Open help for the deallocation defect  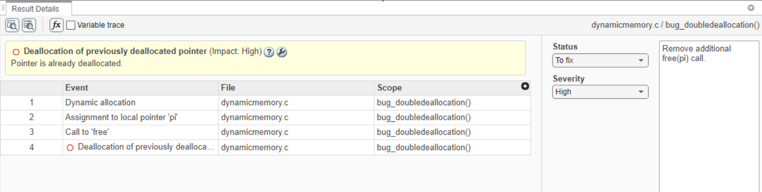(x=269, y=52)
